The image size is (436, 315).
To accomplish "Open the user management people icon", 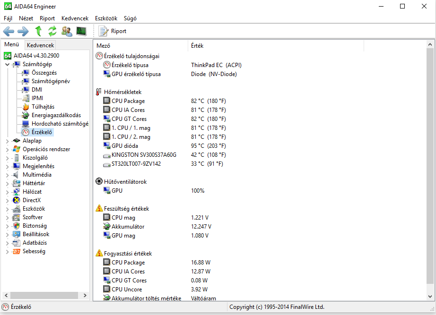I will (x=67, y=31).
